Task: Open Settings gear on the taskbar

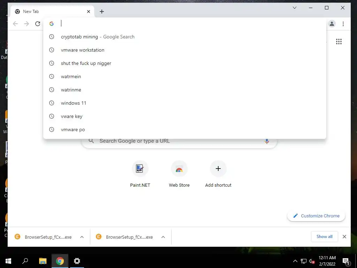Action: (77, 261)
